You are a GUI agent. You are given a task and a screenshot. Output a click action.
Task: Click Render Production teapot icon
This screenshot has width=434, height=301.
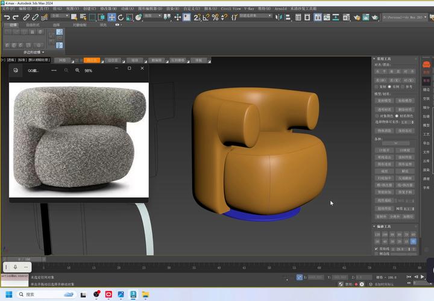coord(375,17)
